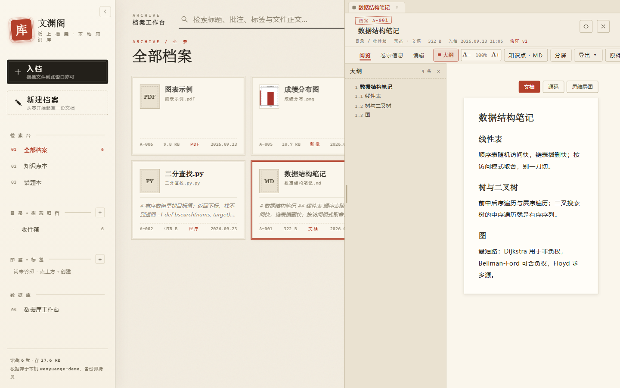Toggle 分屏 split-screen view
The height and width of the screenshot is (388, 620).
[x=561, y=55]
